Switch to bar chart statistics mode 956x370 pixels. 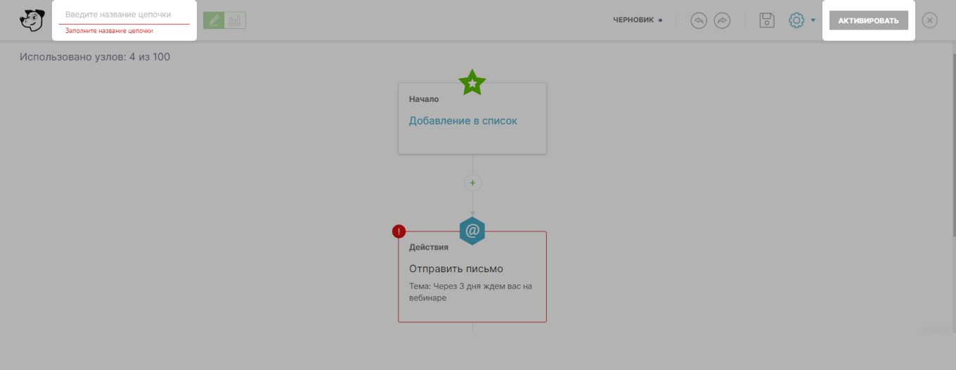(235, 20)
